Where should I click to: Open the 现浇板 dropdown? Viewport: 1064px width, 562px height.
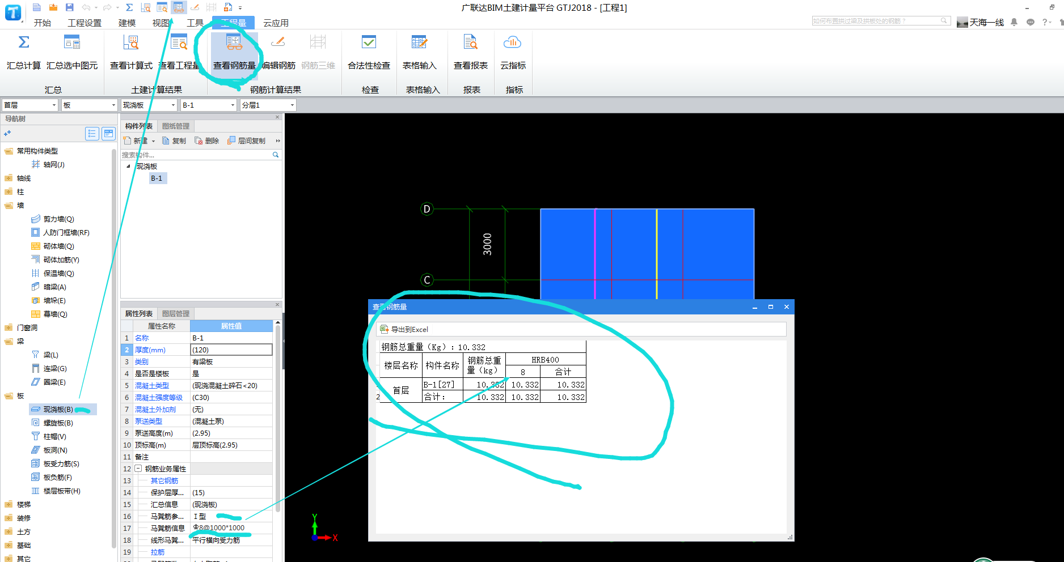[149, 105]
